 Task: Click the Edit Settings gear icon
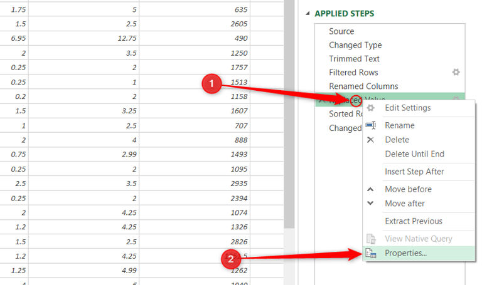tap(371, 108)
